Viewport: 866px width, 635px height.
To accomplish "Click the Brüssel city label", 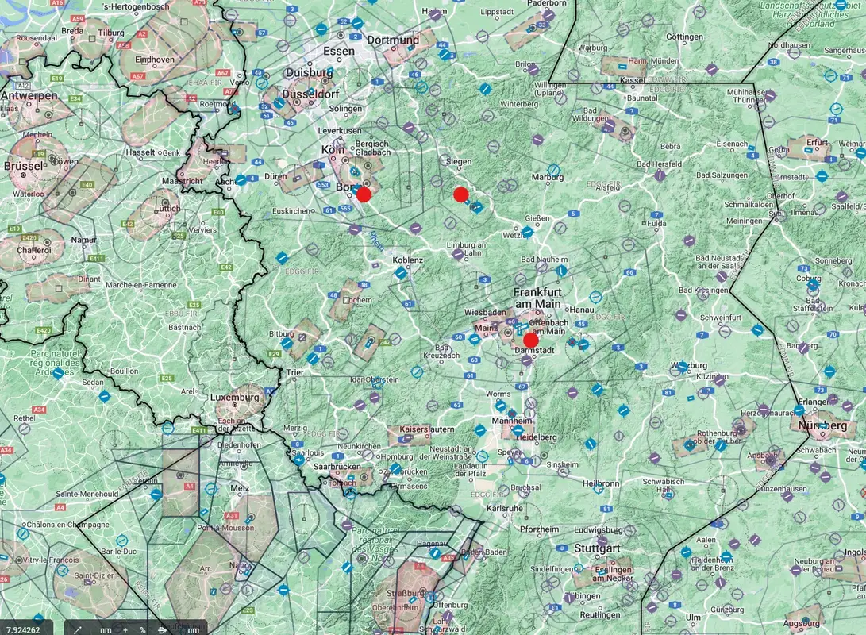I will 23,166.
